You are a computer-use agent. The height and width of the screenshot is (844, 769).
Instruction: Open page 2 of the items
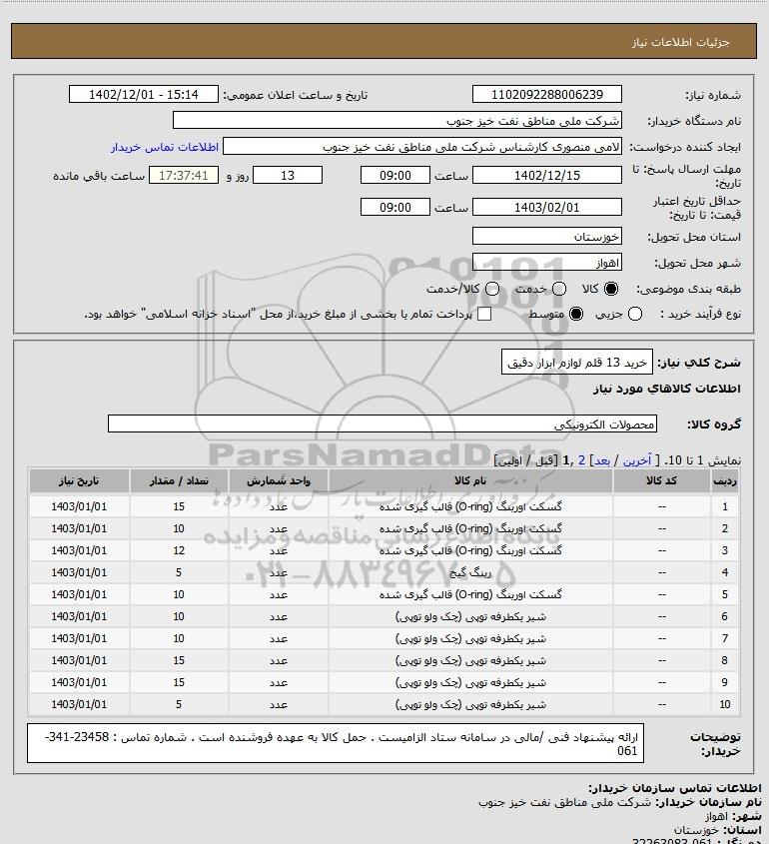click(x=581, y=460)
